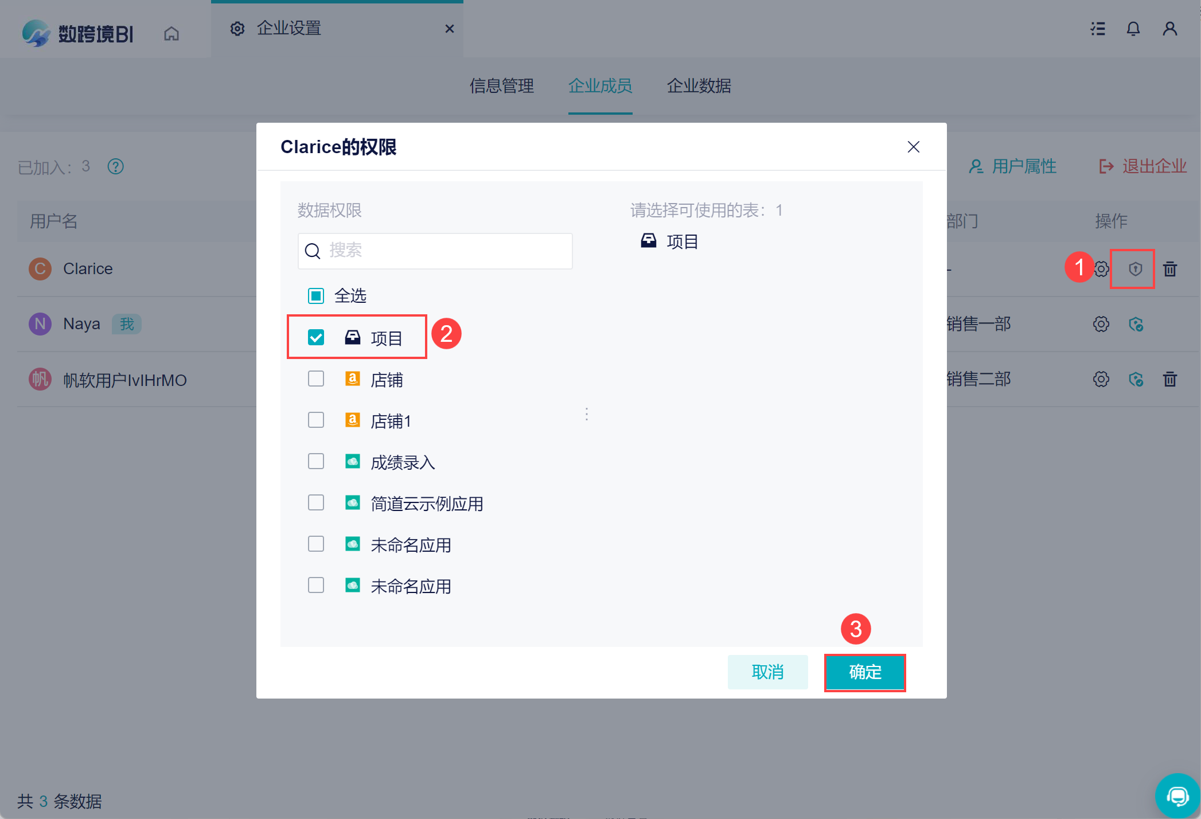The width and height of the screenshot is (1201, 819).
Task: Click the 确定 button
Action: [x=865, y=672]
